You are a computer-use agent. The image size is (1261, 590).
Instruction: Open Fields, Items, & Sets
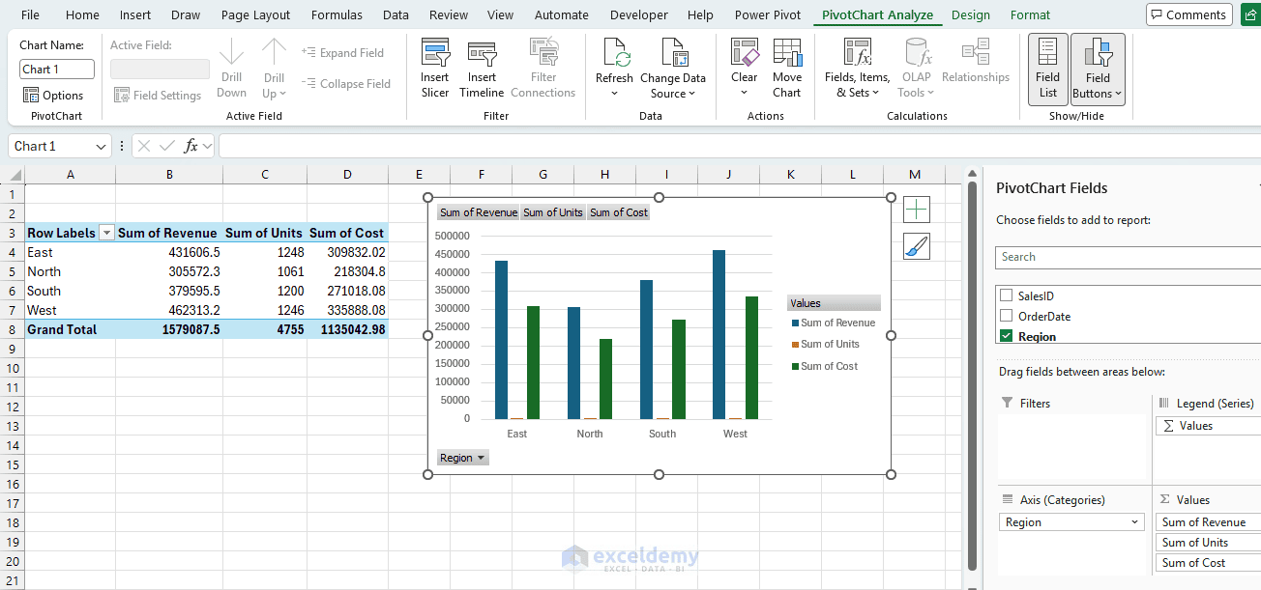[x=857, y=69]
